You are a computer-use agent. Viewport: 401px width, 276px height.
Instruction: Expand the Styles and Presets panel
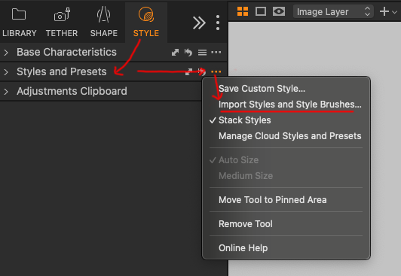pos(6,72)
